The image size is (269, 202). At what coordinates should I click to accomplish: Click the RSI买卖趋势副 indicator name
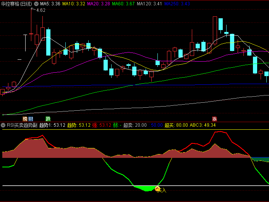click(22, 125)
